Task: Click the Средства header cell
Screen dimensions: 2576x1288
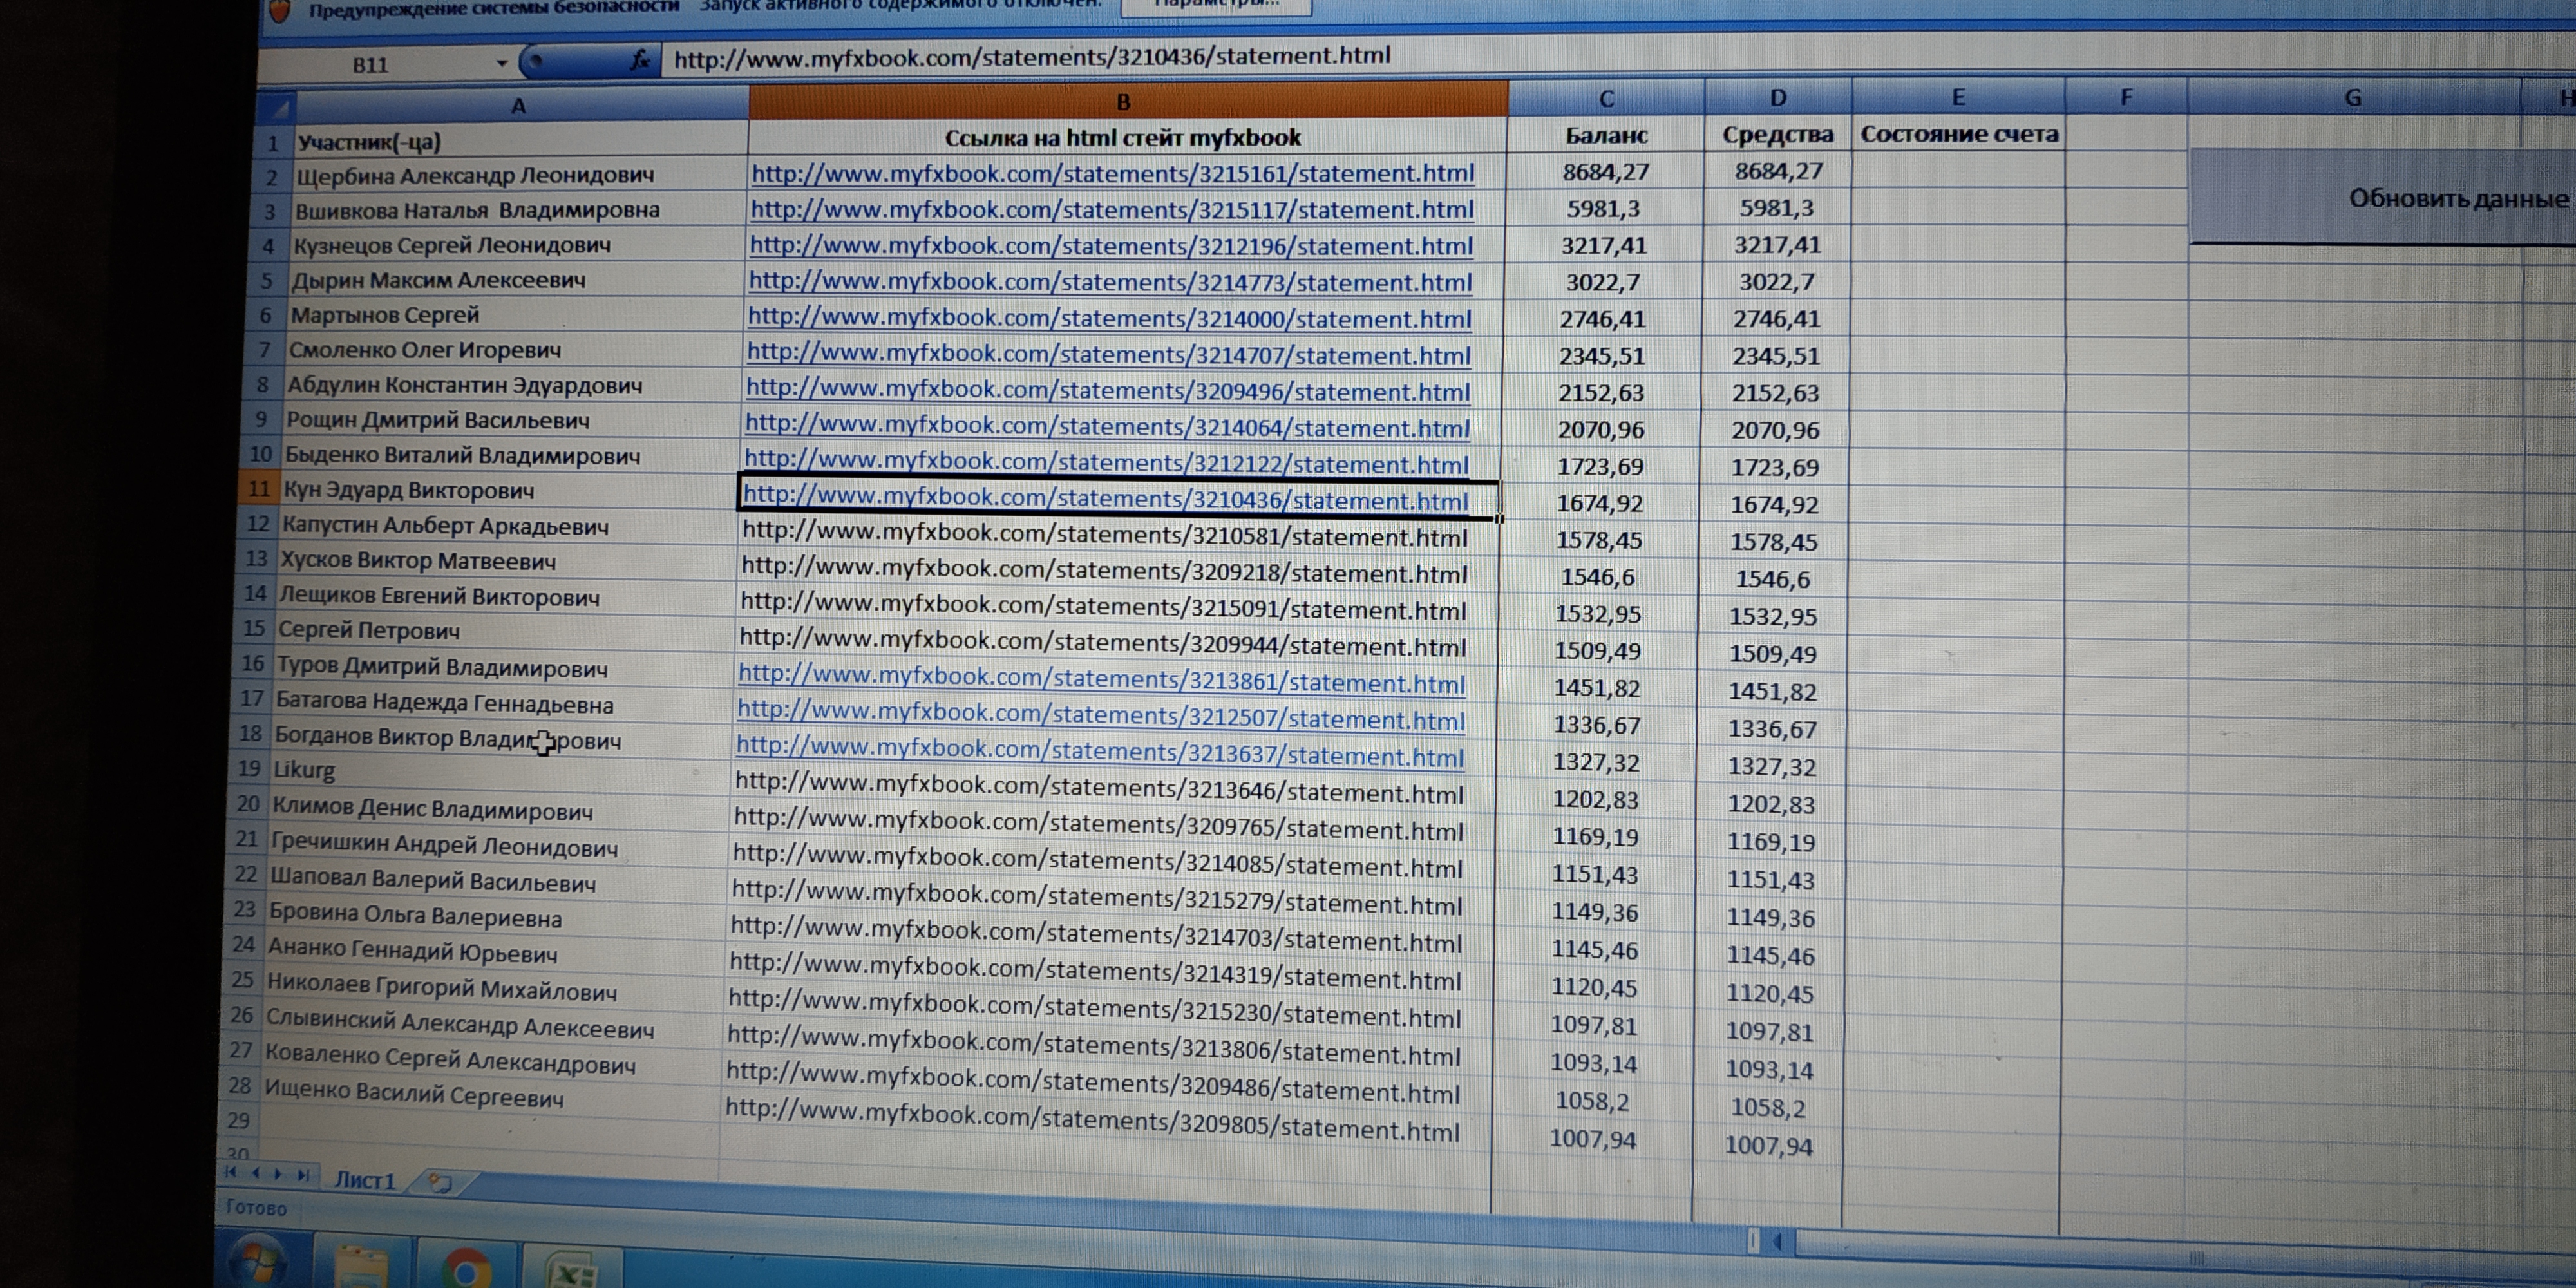Action: pos(1778,134)
